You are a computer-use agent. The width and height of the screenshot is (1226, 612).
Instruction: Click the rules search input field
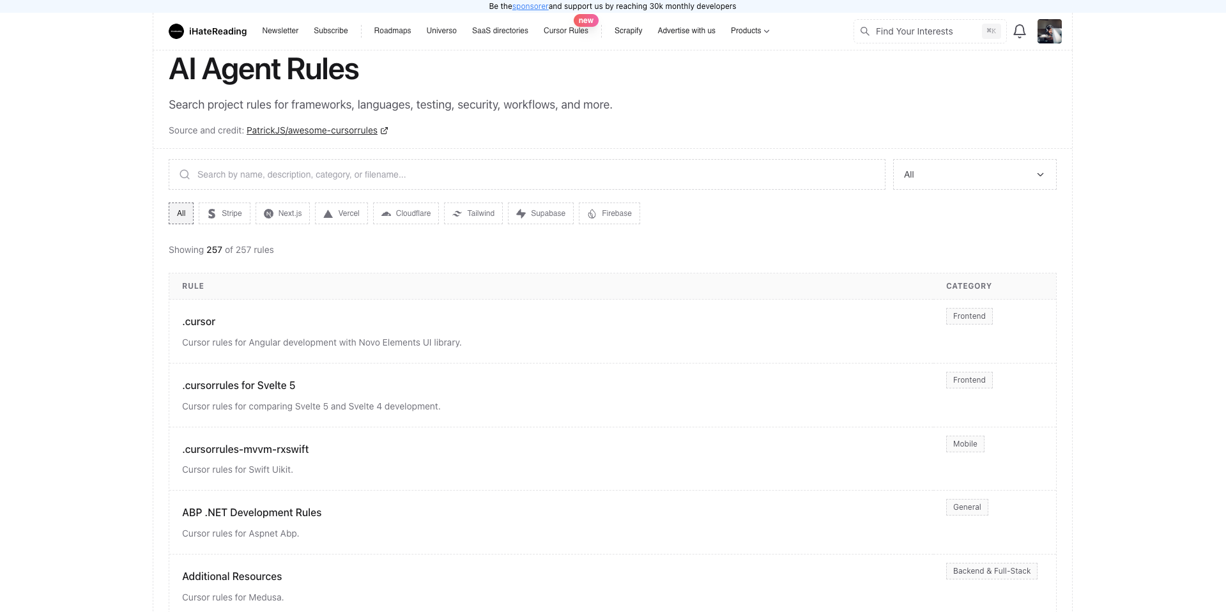(527, 174)
